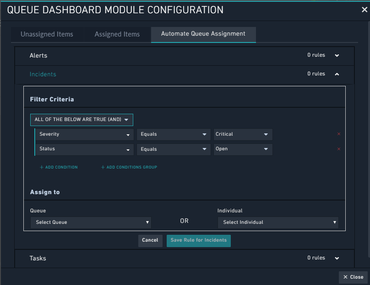Click the Tasks section title

click(x=38, y=258)
